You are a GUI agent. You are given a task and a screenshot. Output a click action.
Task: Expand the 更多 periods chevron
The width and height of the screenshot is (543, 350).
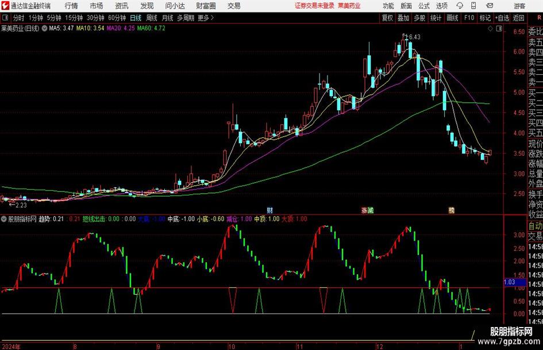206,18
